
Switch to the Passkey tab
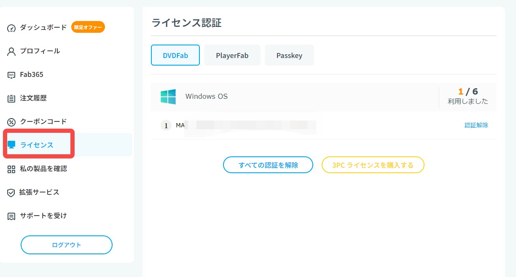(x=289, y=55)
